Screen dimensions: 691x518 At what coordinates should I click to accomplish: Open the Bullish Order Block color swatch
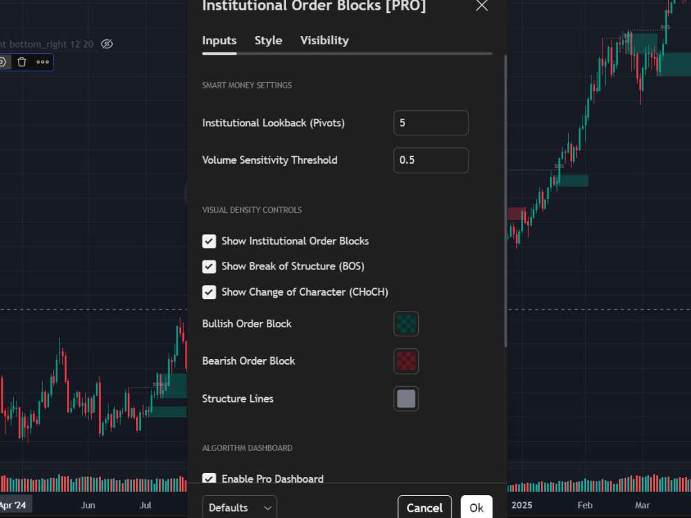(406, 324)
